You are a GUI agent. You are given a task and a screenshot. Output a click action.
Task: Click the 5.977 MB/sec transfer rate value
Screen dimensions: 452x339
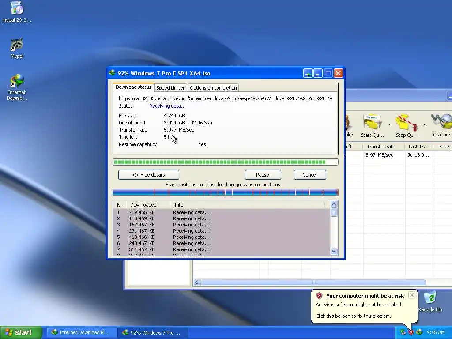point(179,130)
